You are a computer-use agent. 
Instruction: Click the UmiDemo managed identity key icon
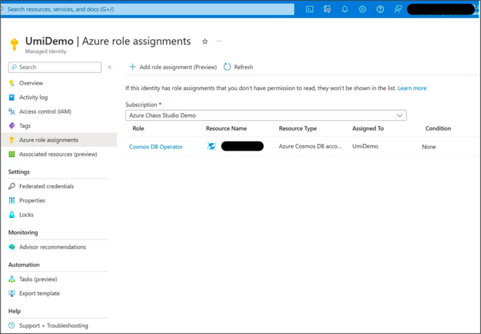pyautogui.click(x=14, y=44)
